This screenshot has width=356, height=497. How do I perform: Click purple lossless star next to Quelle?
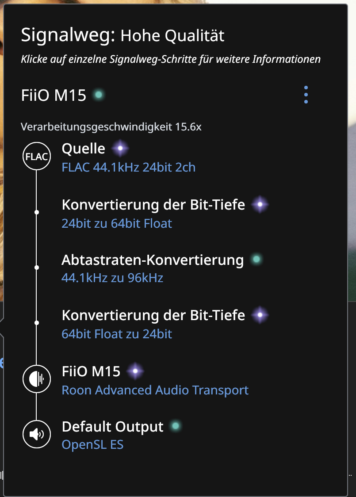tap(120, 148)
